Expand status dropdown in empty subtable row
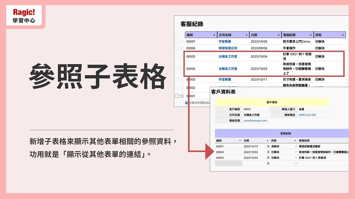Viewport: 355px width, 199px height. click(296, 163)
